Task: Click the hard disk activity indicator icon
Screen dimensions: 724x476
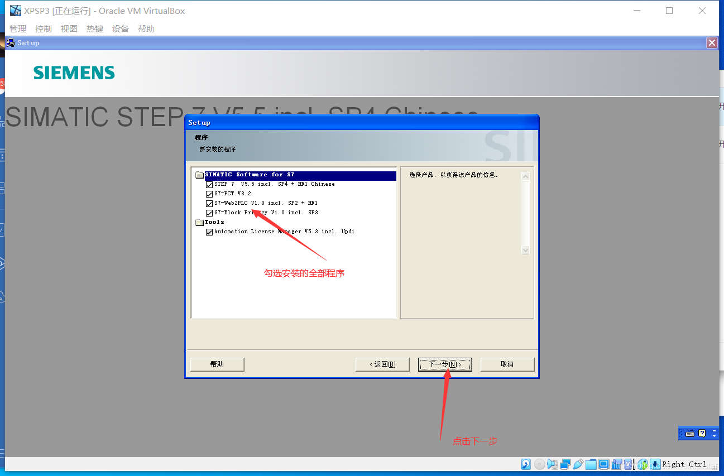Action: click(526, 464)
